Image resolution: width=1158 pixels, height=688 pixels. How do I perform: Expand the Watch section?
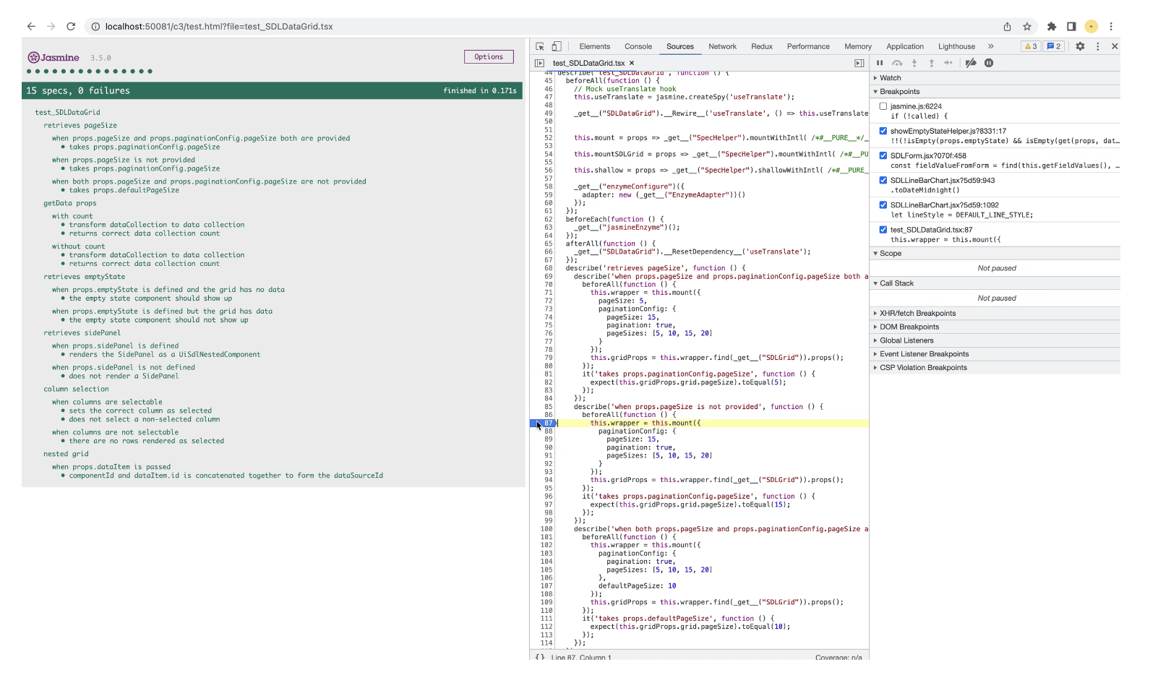click(x=890, y=78)
